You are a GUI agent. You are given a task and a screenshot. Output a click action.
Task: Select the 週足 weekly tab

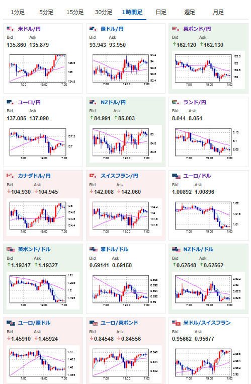190,12
